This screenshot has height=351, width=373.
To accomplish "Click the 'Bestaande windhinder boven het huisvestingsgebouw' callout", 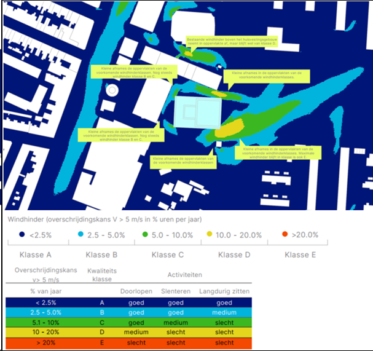I will tap(232, 41).
